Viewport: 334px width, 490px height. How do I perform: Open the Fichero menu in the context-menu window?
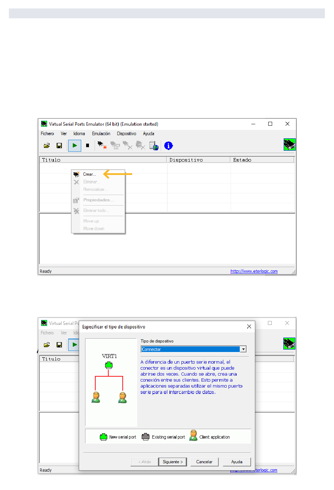[x=47, y=134]
